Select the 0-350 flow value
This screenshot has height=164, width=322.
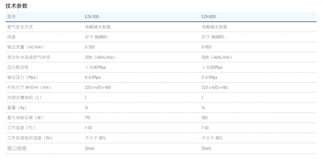[90, 47]
